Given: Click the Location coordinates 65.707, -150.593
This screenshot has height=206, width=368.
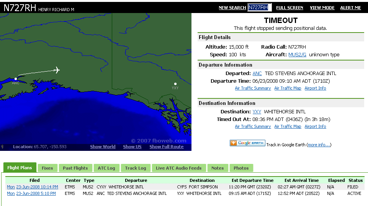Looking at the screenshot, I should [50, 147].
